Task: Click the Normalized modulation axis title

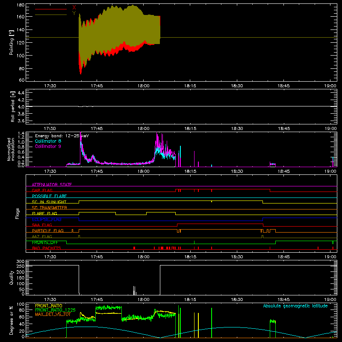Action: point(11,149)
